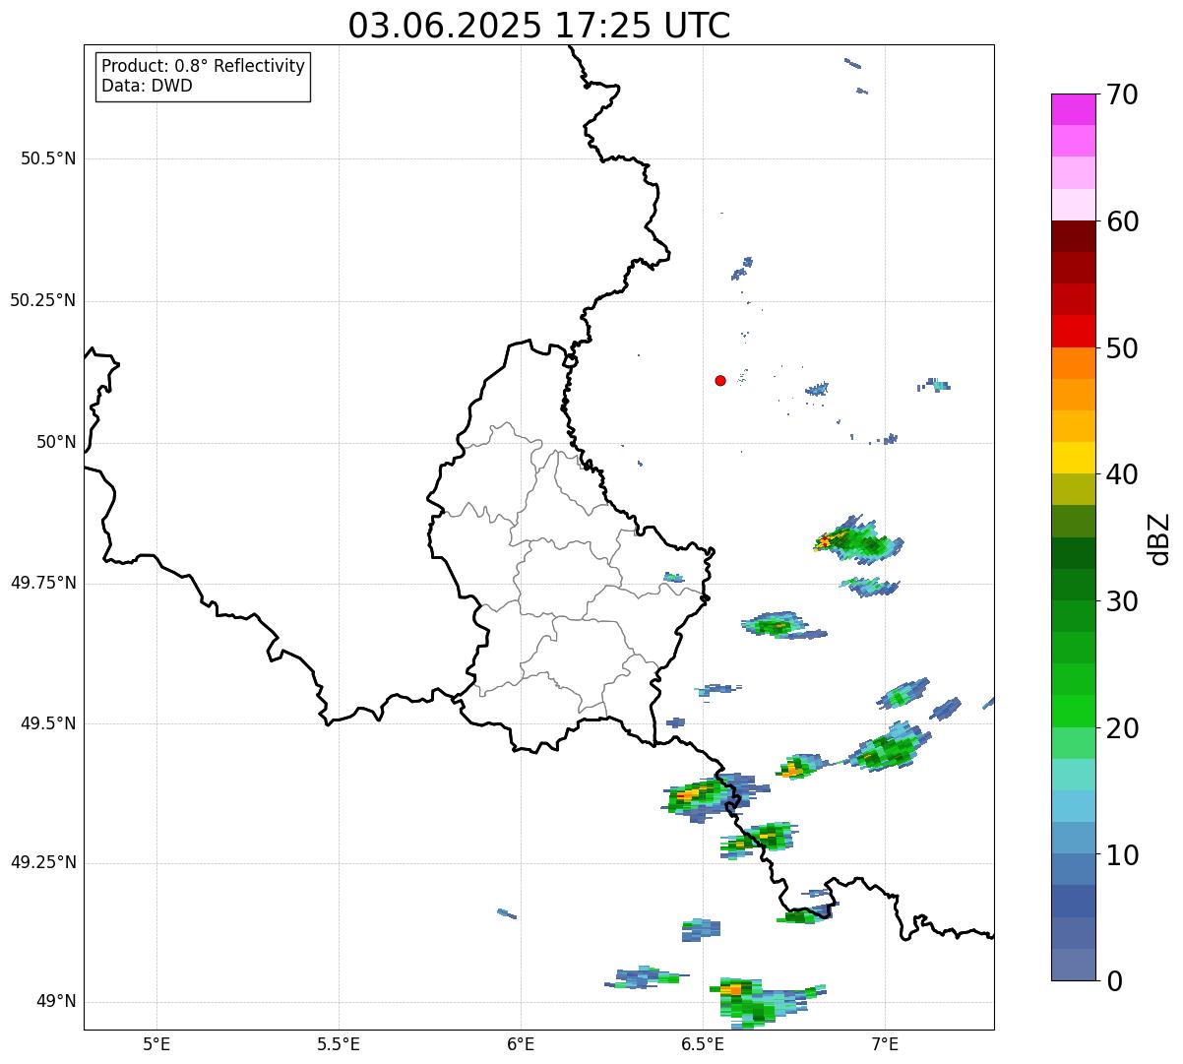Click the latitude label 49°N
This screenshot has width=1183, height=1064.
pyautogui.click(x=56, y=1002)
